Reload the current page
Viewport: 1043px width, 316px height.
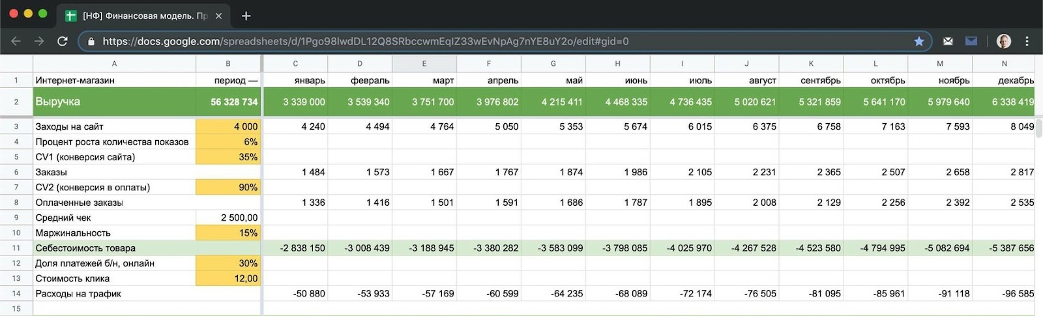tap(63, 41)
